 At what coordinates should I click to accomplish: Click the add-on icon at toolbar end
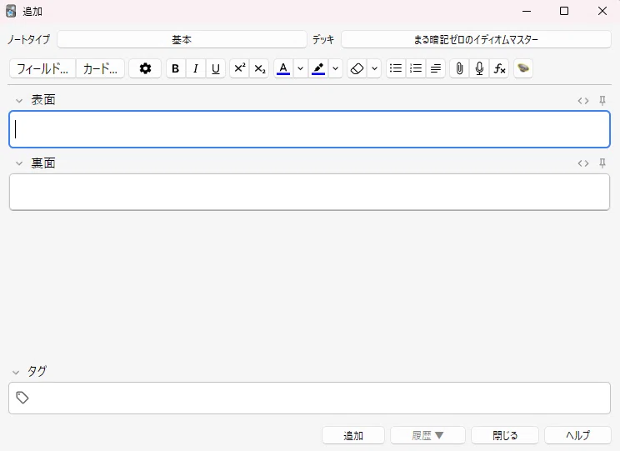click(x=523, y=69)
